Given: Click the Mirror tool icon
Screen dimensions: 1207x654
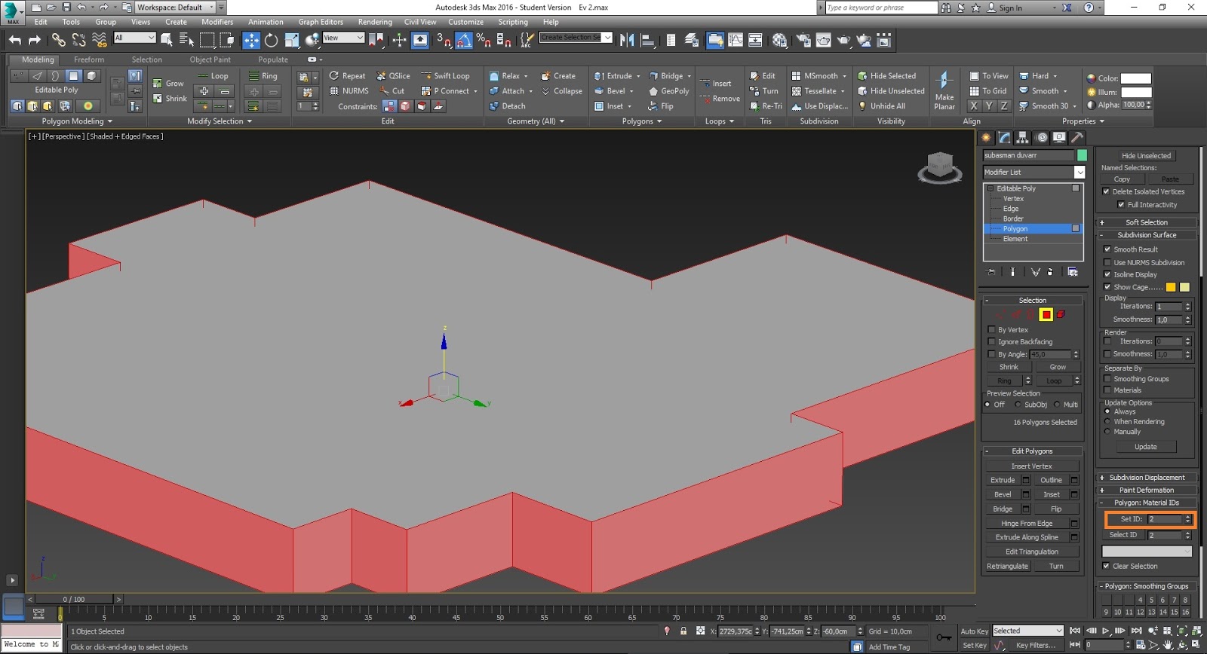Looking at the screenshot, I should pyautogui.click(x=627, y=41).
